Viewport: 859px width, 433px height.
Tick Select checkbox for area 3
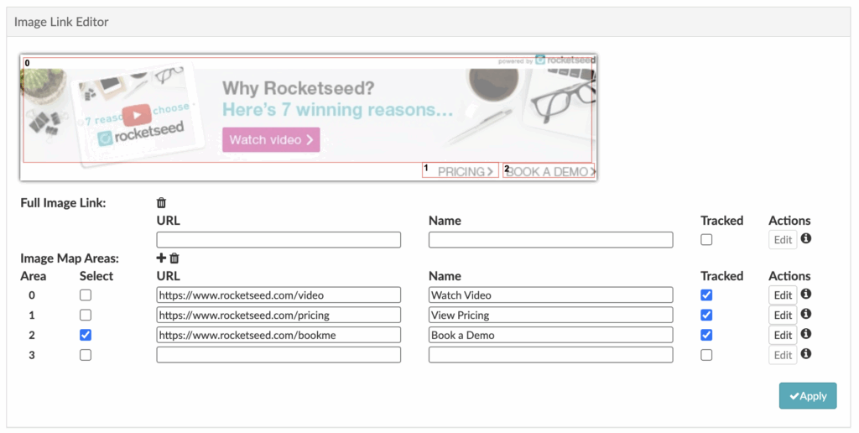click(x=86, y=355)
